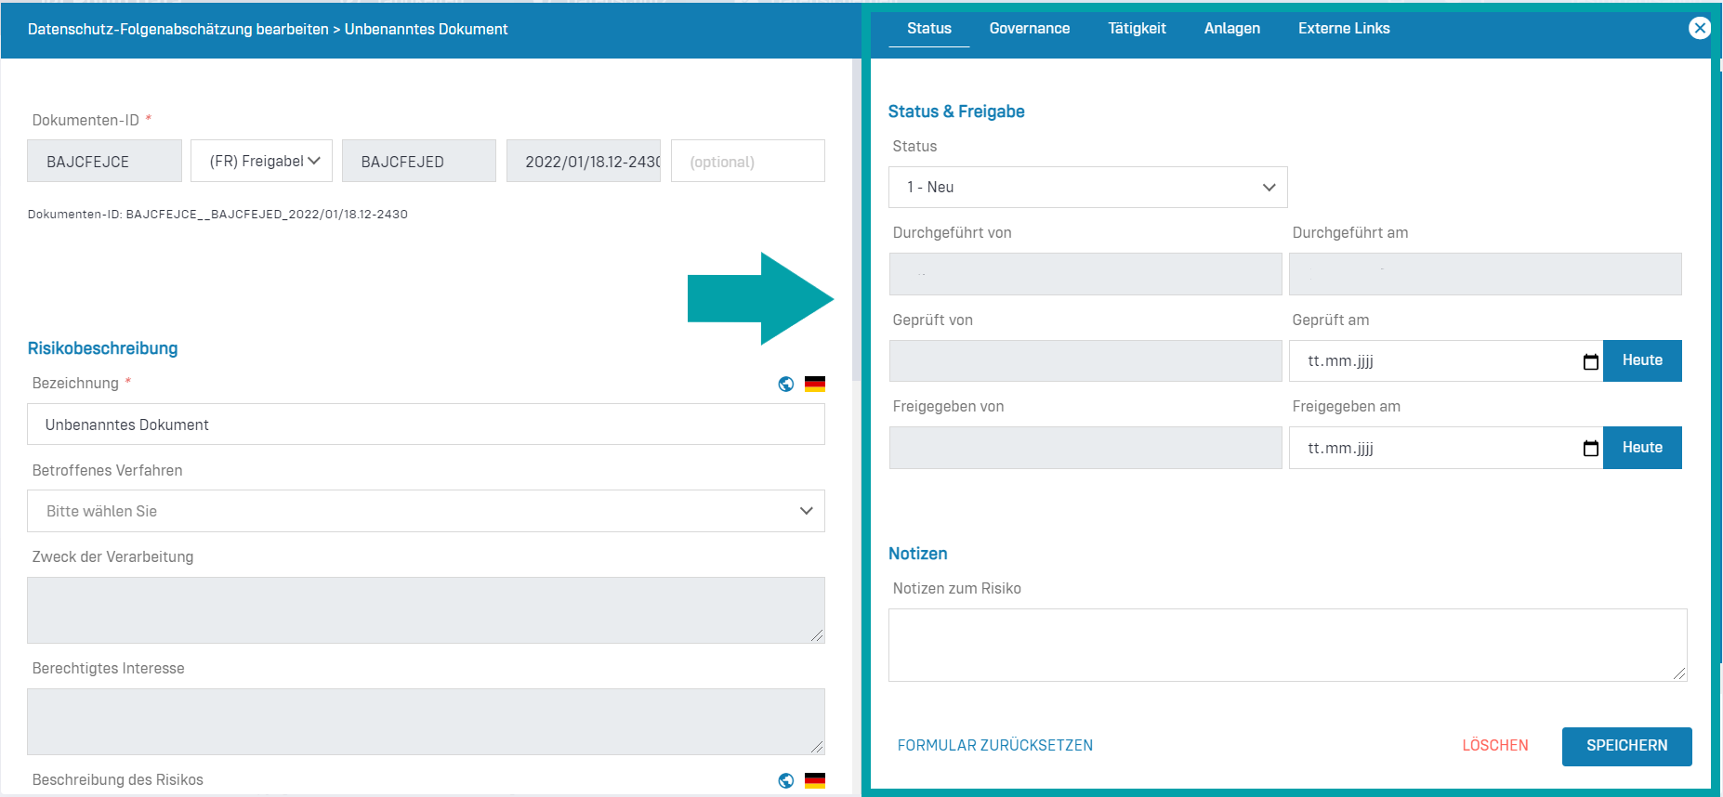Click FORMULAR ZURÜCKSETZEN link

pyautogui.click(x=994, y=746)
